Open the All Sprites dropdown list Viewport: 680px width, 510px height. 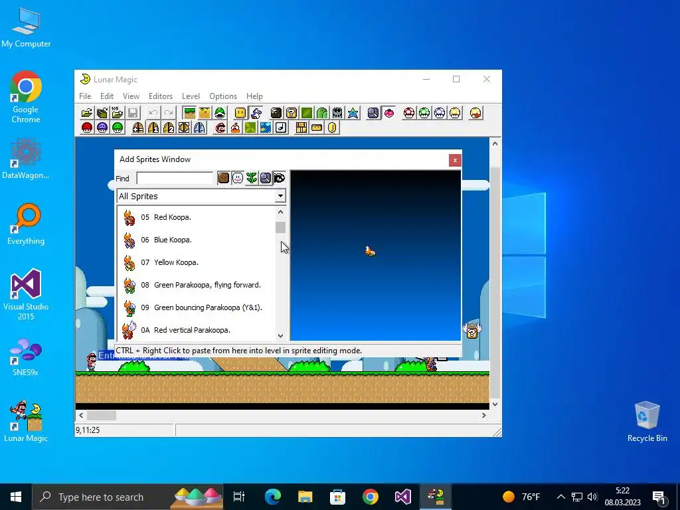(280, 196)
